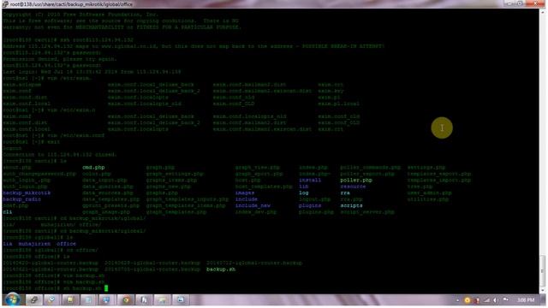The height and width of the screenshot is (308, 548).
Task: Click the Action Center flag icon in tray
Action: (505, 300)
